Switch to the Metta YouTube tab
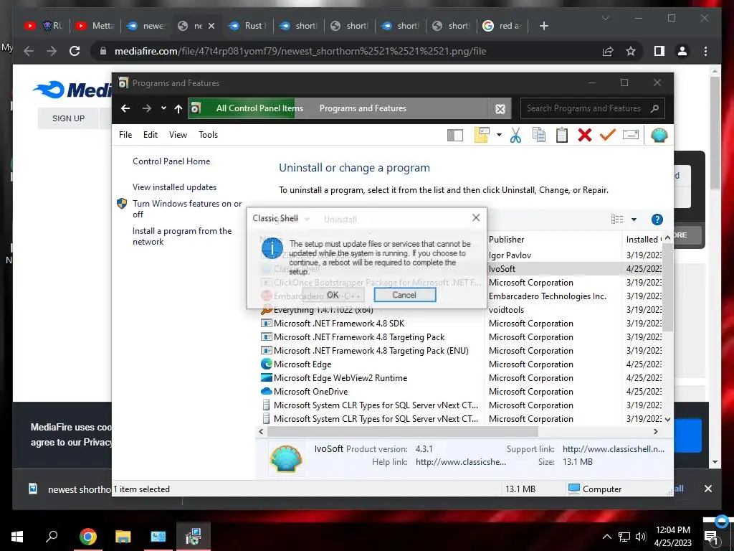Screen dimensions: 734x551 click(95, 26)
